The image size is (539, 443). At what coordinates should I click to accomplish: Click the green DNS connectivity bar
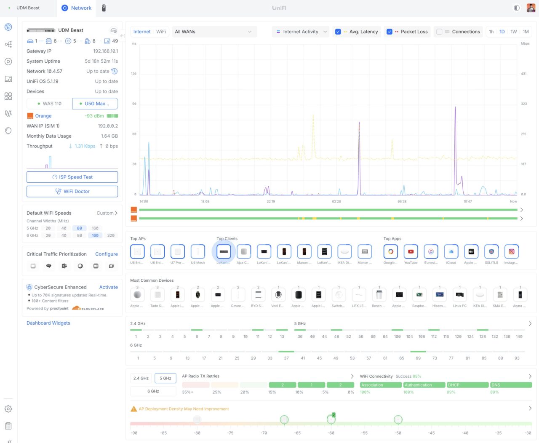coord(511,385)
